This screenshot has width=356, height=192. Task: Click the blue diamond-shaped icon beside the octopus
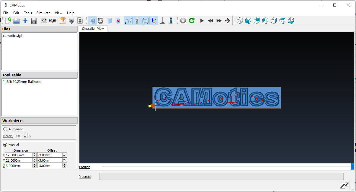click(71, 21)
